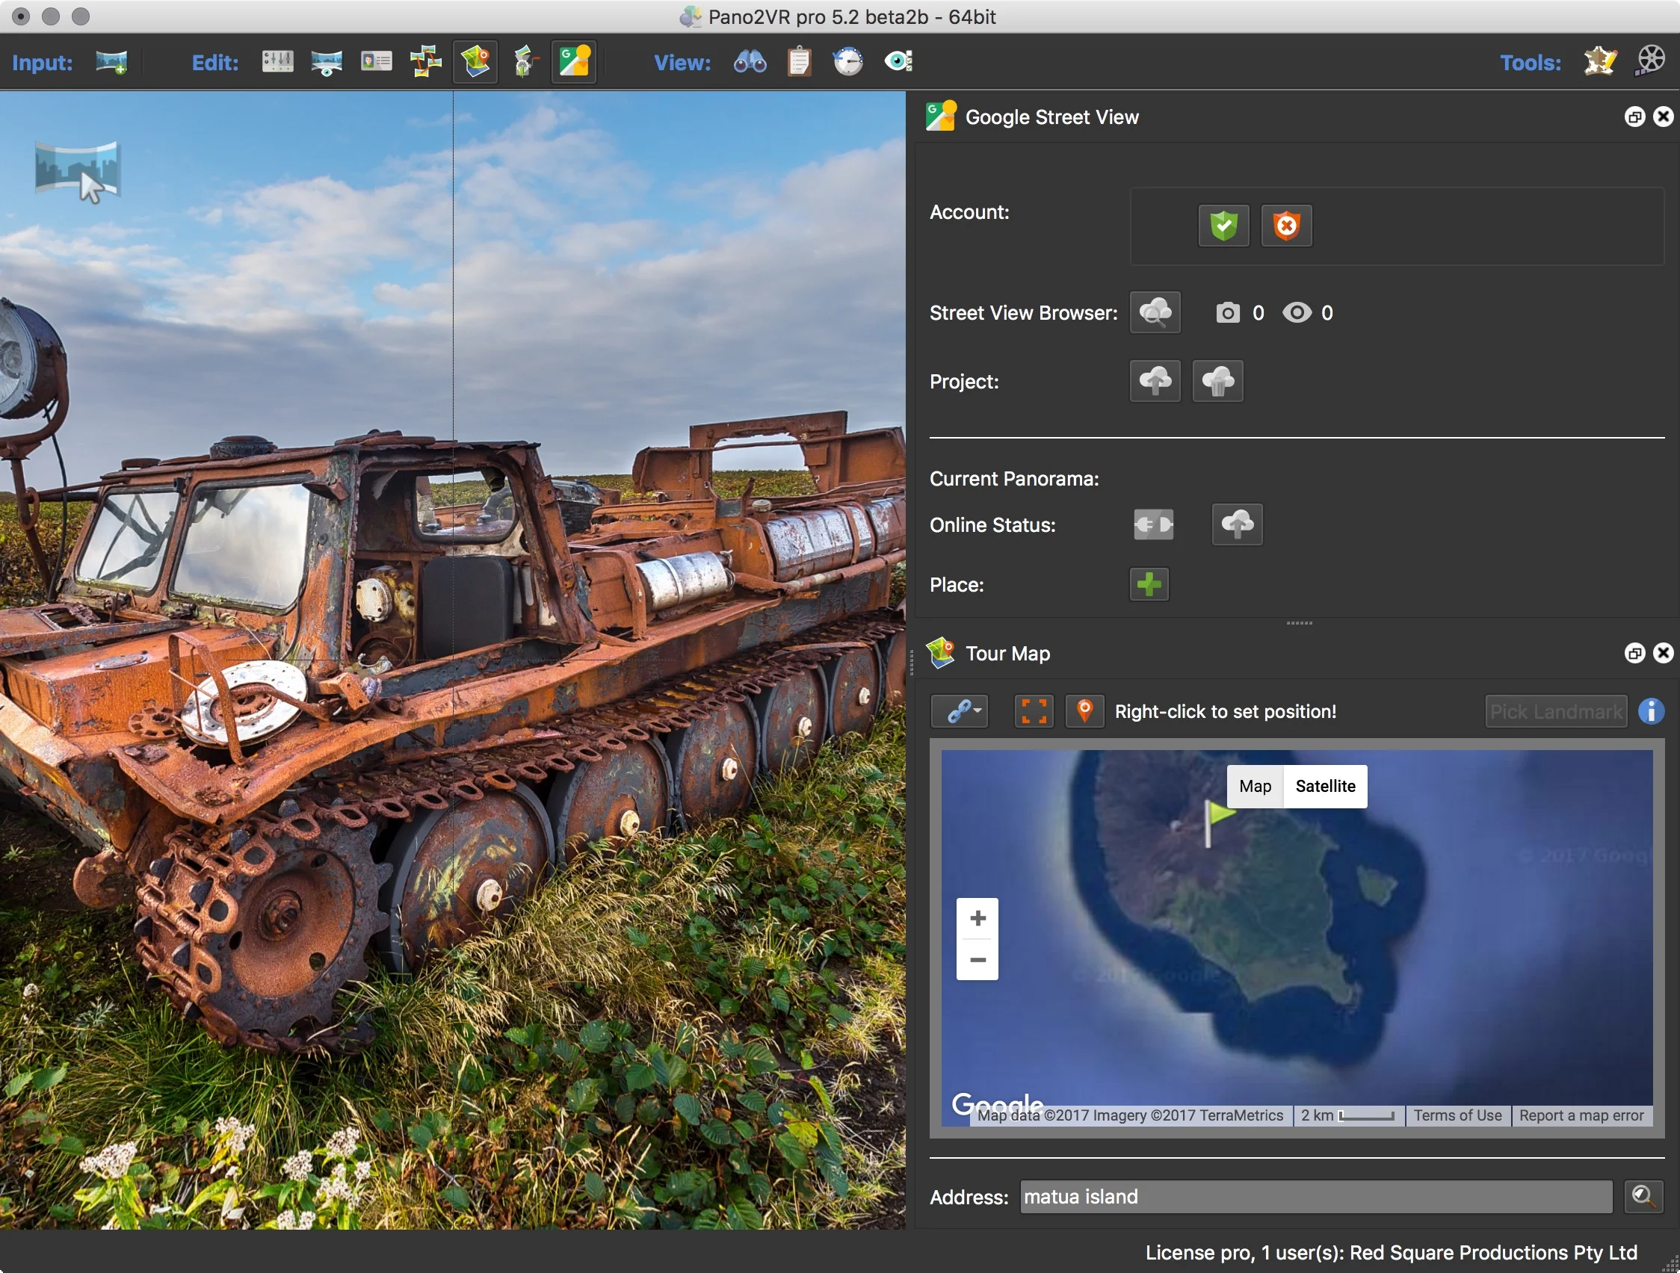The image size is (1680, 1273).
Task: Open the Street View Browser cloud search
Action: tap(1155, 313)
